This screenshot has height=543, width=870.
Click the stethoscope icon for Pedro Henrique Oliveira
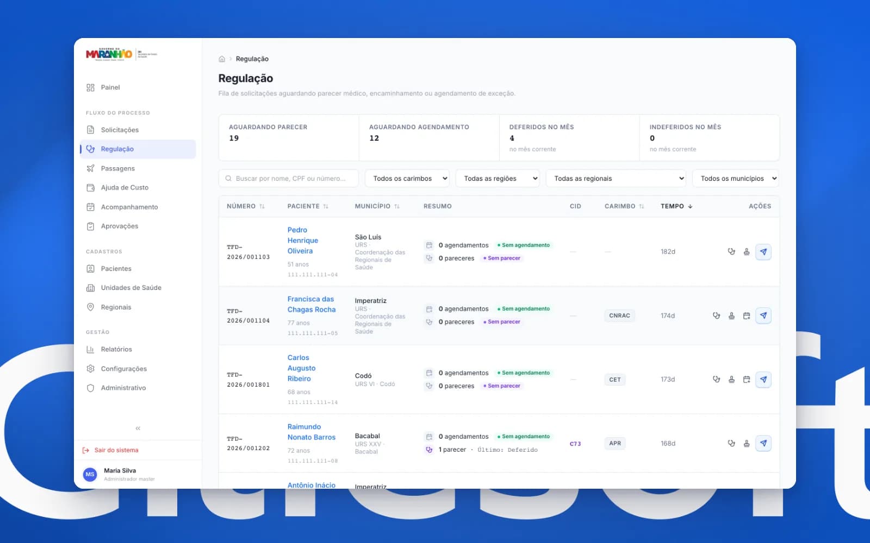(731, 251)
